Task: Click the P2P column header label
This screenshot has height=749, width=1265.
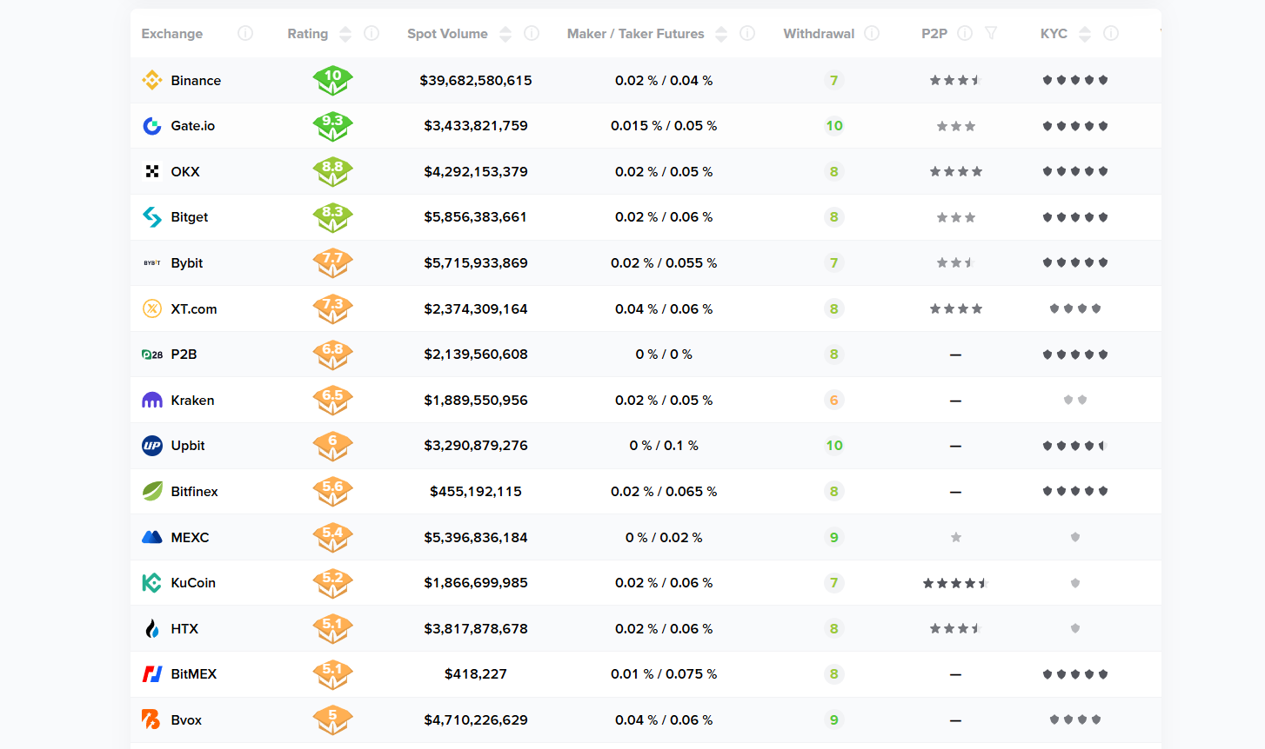Action: click(x=934, y=34)
